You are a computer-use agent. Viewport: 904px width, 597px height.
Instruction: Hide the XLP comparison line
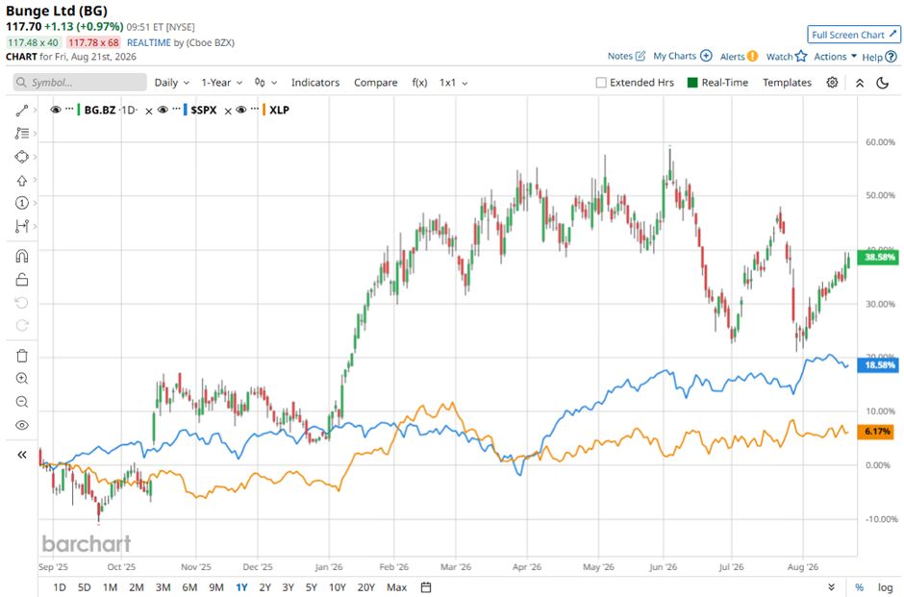point(241,110)
